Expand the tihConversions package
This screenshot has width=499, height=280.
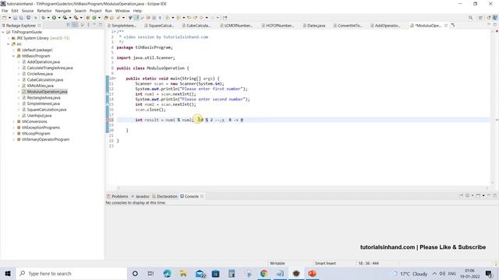coord(14,121)
